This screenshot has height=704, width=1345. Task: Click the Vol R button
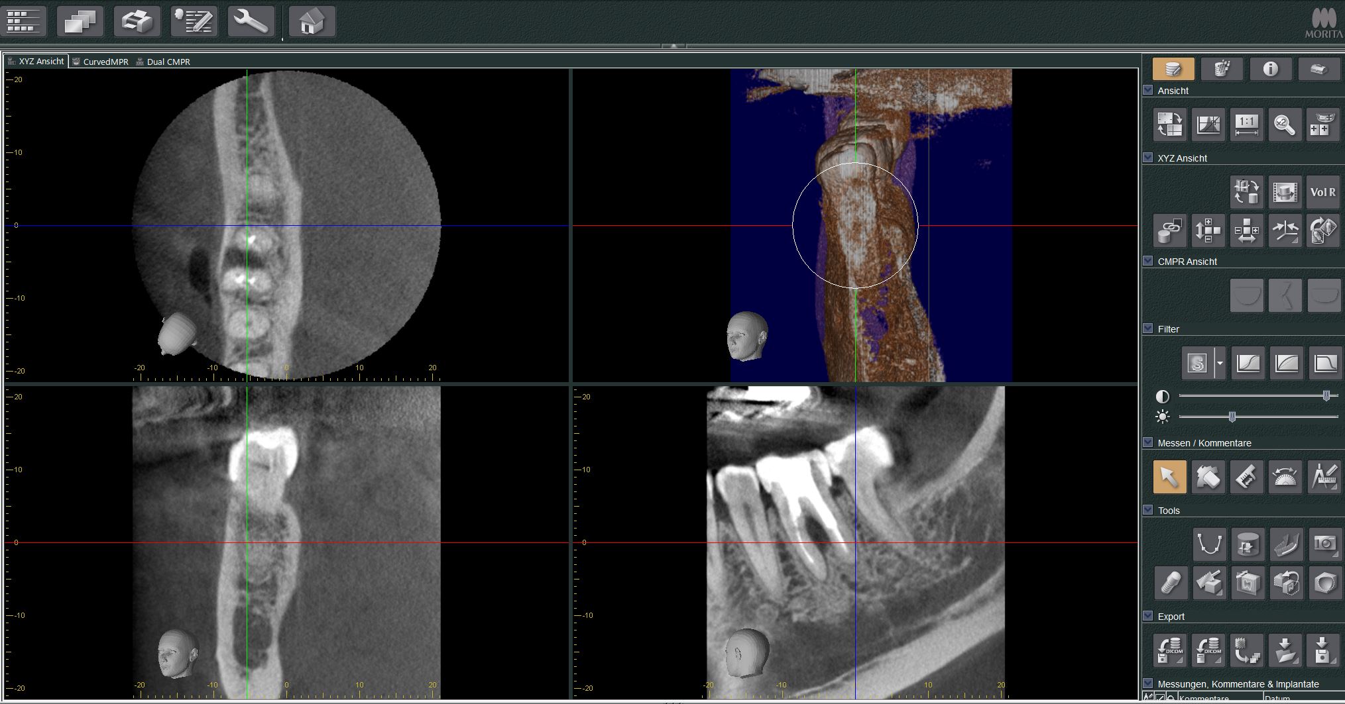point(1322,192)
